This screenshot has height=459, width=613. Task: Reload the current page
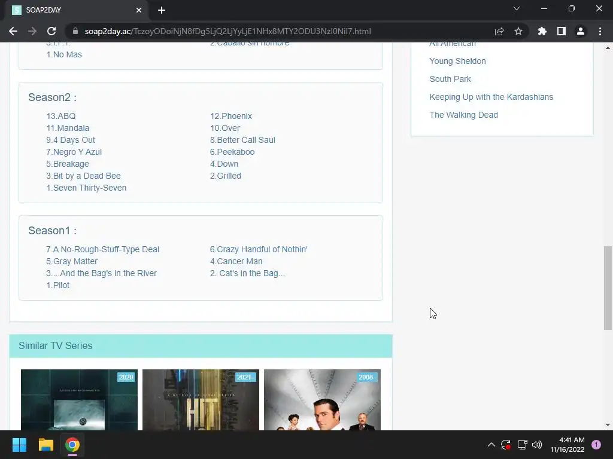click(x=51, y=31)
